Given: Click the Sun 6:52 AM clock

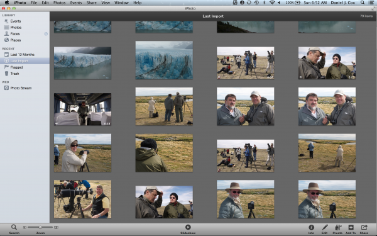Looking at the screenshot, I should [315, 3].
